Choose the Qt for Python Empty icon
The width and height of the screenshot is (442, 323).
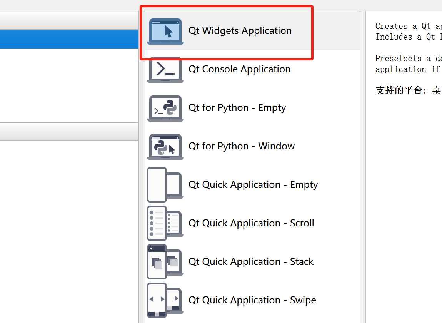click(x=165, y=108)
